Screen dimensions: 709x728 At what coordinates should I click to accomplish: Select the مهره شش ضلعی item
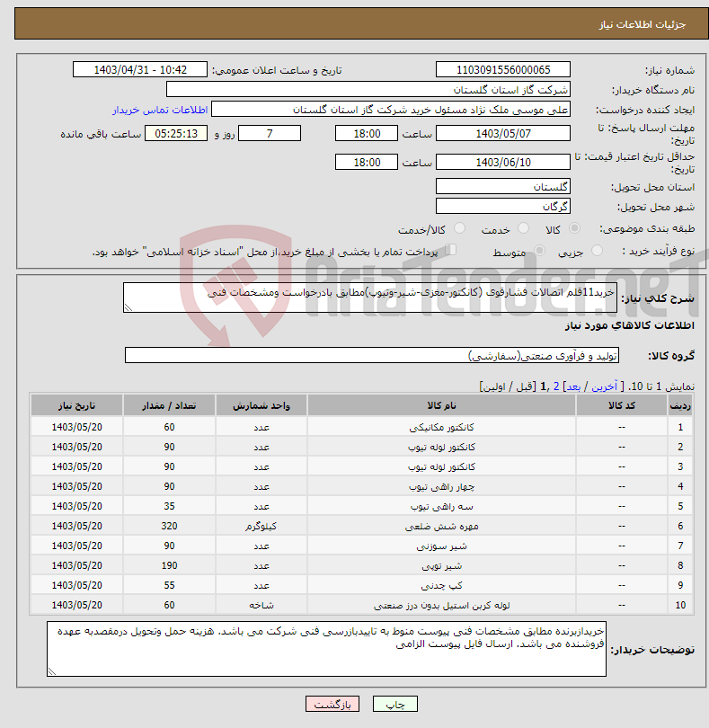tap(362, 526)
